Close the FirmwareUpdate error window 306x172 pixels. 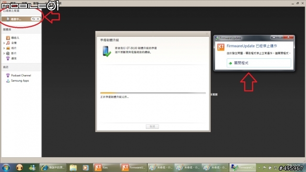click(288, 37)
